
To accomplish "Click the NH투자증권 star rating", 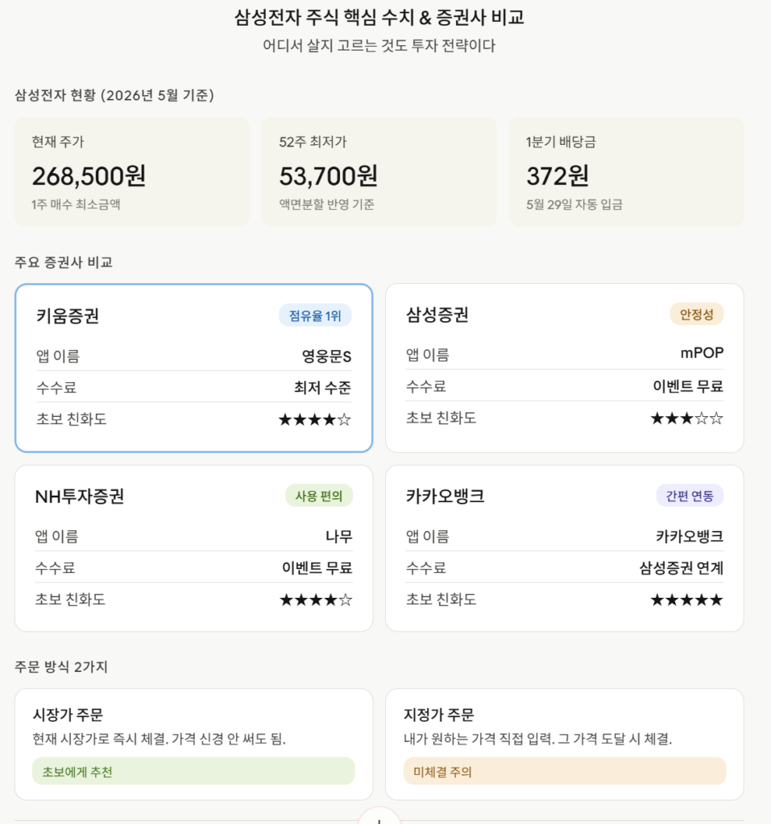I will coord(316,599).
